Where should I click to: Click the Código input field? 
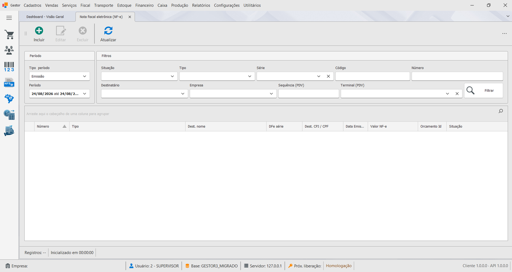tap(372, 76)
